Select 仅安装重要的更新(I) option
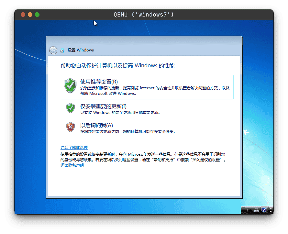The image size is (288, 234). [x=147, y=109]
